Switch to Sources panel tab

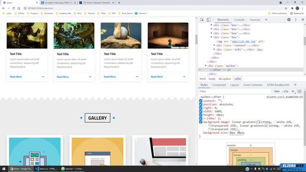(255, 20)
